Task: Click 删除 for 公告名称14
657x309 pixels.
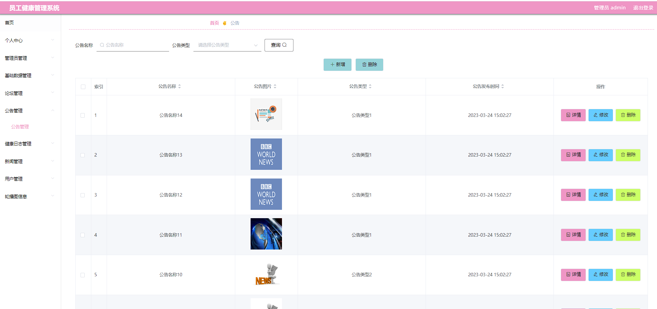Action: point(628,115)
